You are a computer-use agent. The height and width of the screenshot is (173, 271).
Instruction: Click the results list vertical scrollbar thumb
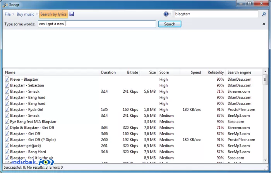(265, 80)
